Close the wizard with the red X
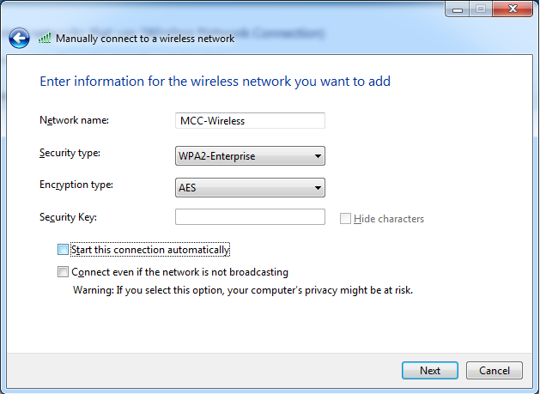 pos(511,9)
